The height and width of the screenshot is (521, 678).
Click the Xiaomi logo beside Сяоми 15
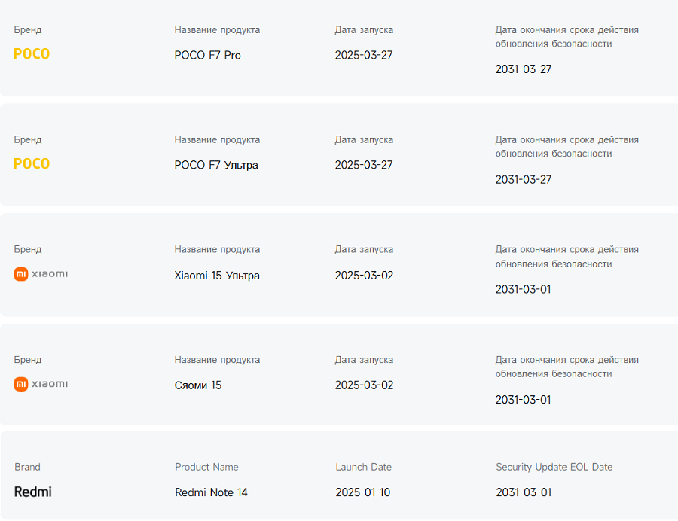pos(41,384)
